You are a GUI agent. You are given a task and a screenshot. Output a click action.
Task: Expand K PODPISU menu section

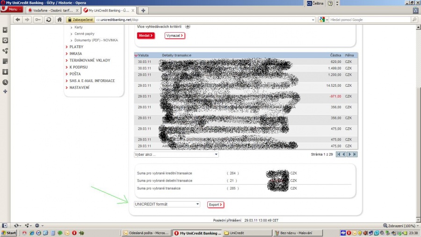tap(79, 67)
